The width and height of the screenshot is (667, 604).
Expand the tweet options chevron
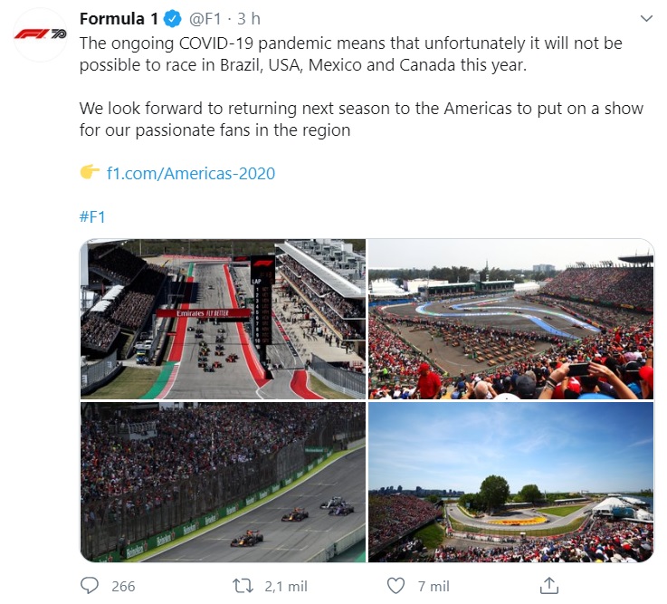[646, 19]
